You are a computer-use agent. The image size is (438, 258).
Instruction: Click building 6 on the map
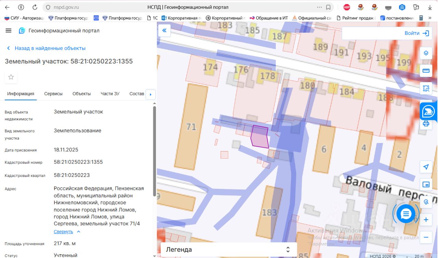(x=324, y=149)
